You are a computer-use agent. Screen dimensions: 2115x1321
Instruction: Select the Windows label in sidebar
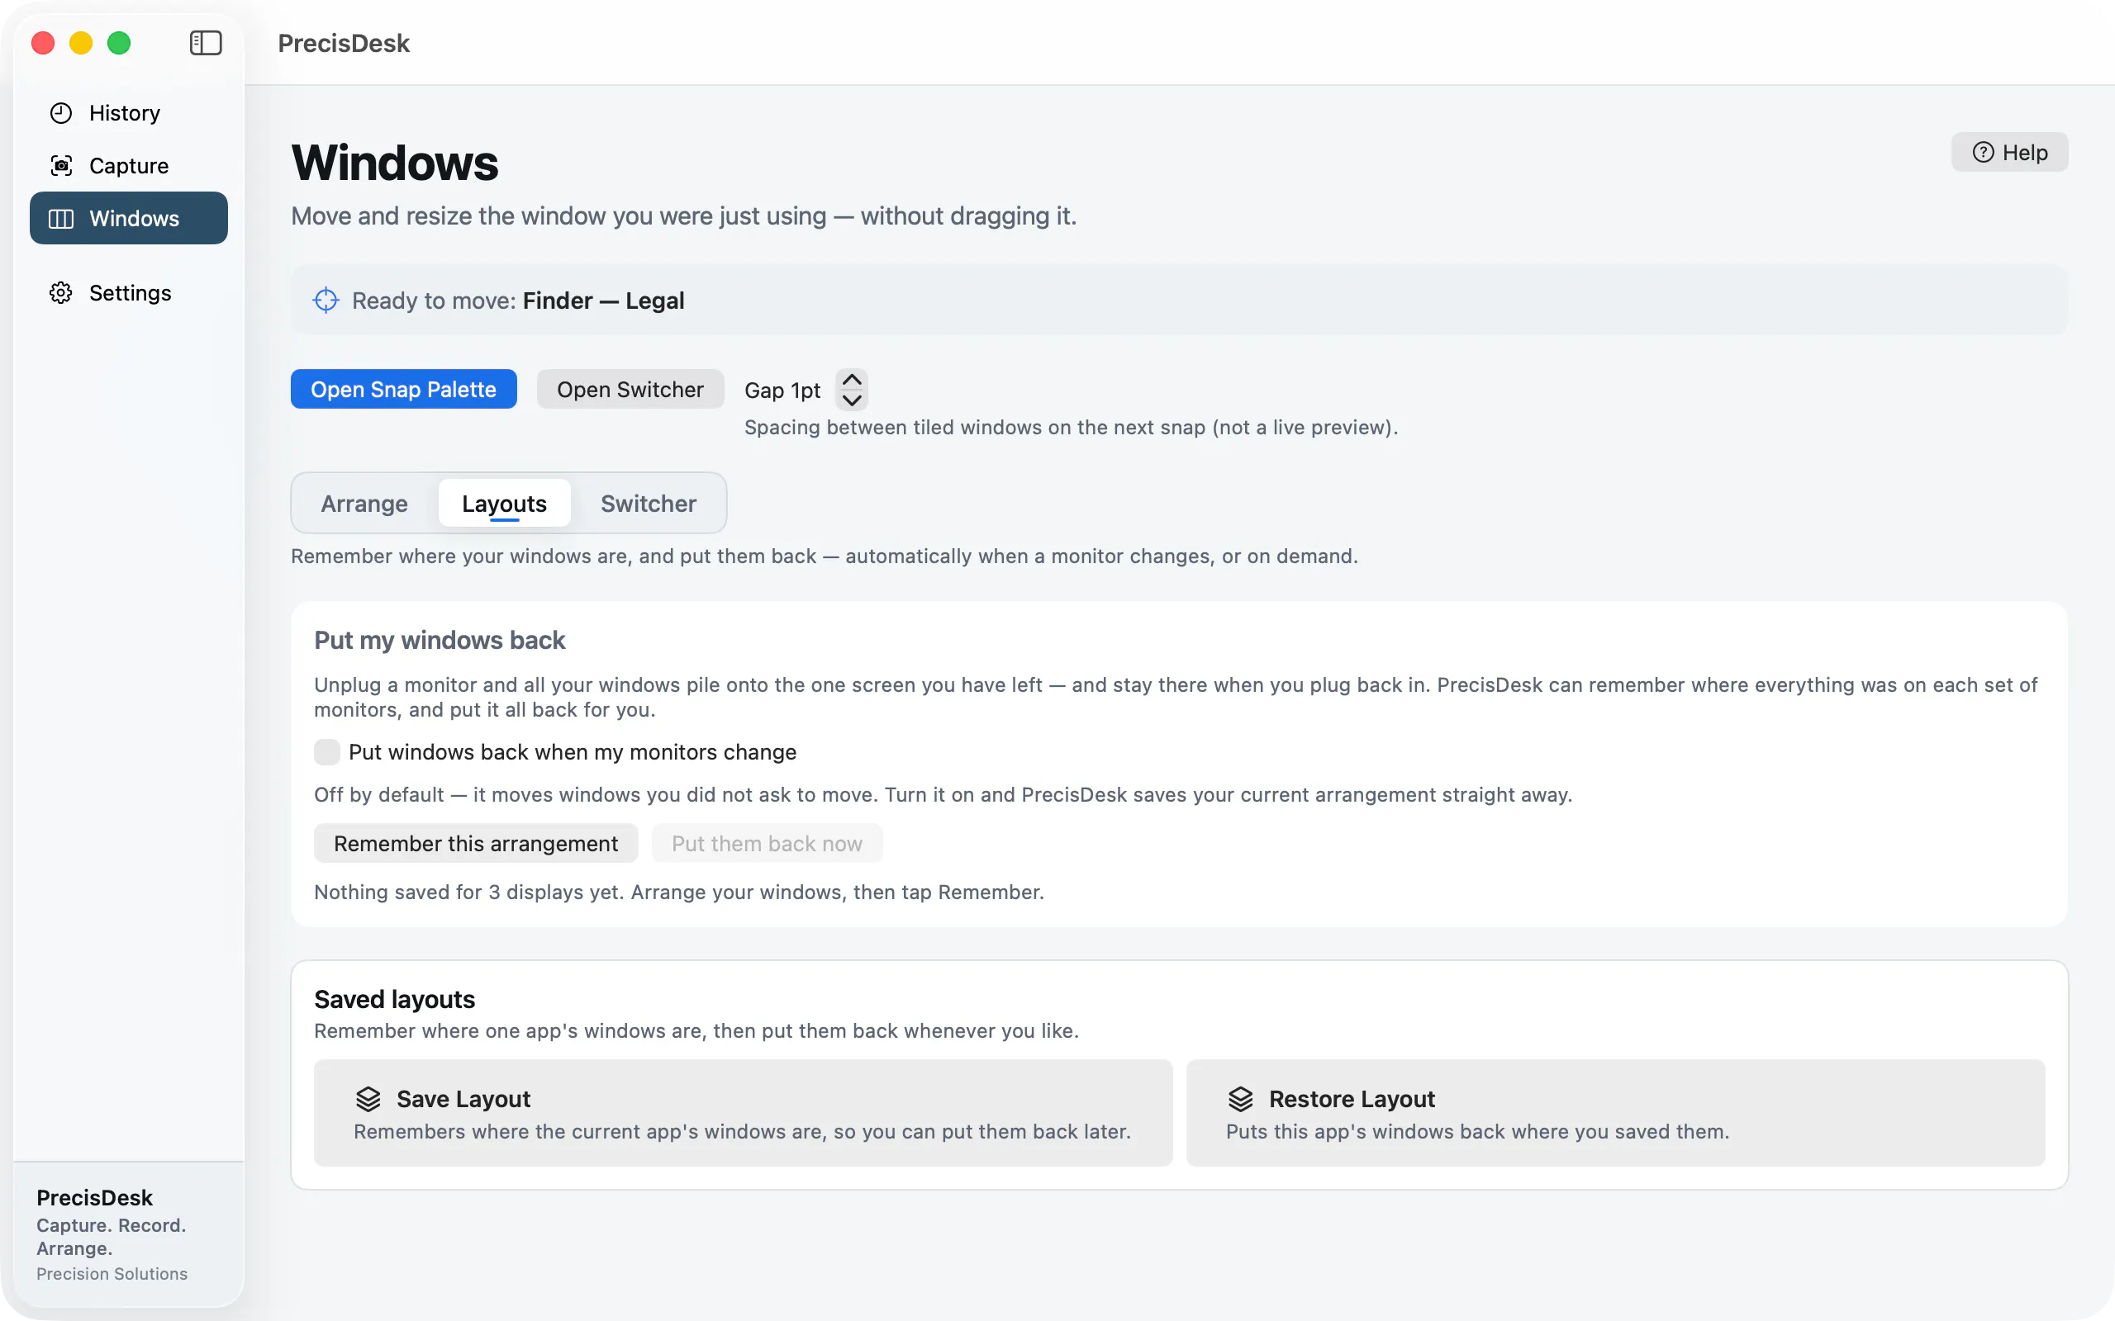point(135,219)
